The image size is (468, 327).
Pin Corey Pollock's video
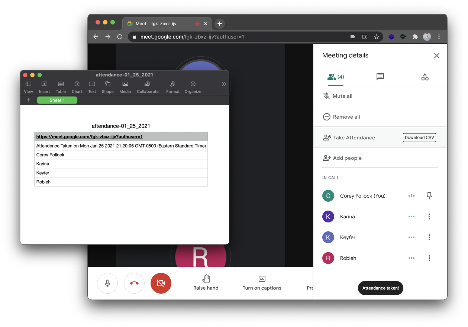coord(429,196)
